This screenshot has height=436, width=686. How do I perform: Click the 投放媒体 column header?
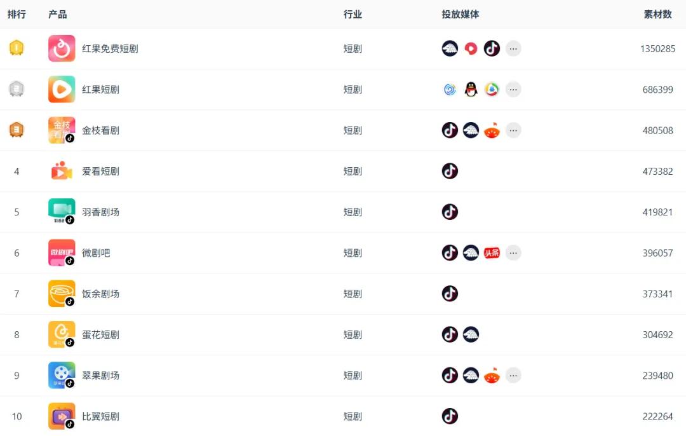[461, 14]
